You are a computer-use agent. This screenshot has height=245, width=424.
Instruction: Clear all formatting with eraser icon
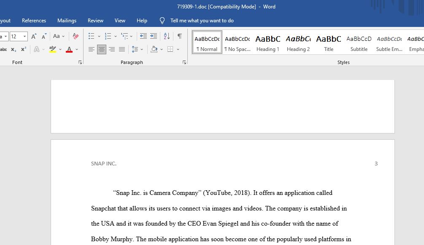76,36
